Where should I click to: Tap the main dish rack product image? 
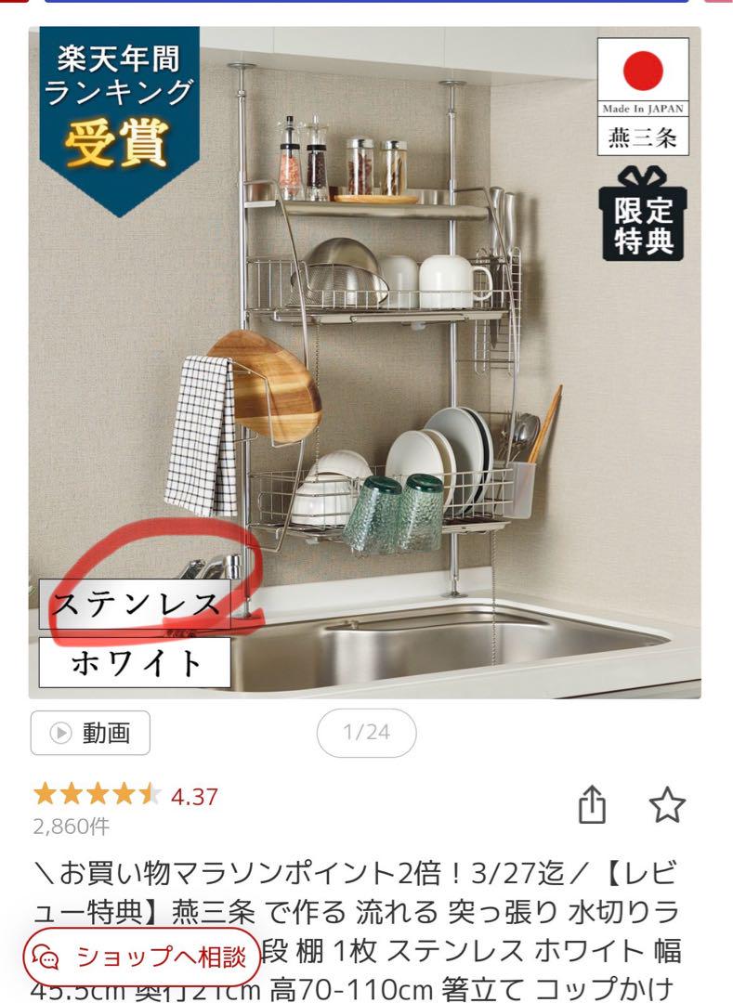click(365, 363)
